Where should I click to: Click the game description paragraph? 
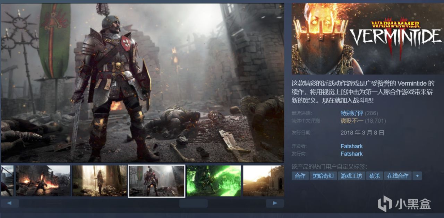363,92
